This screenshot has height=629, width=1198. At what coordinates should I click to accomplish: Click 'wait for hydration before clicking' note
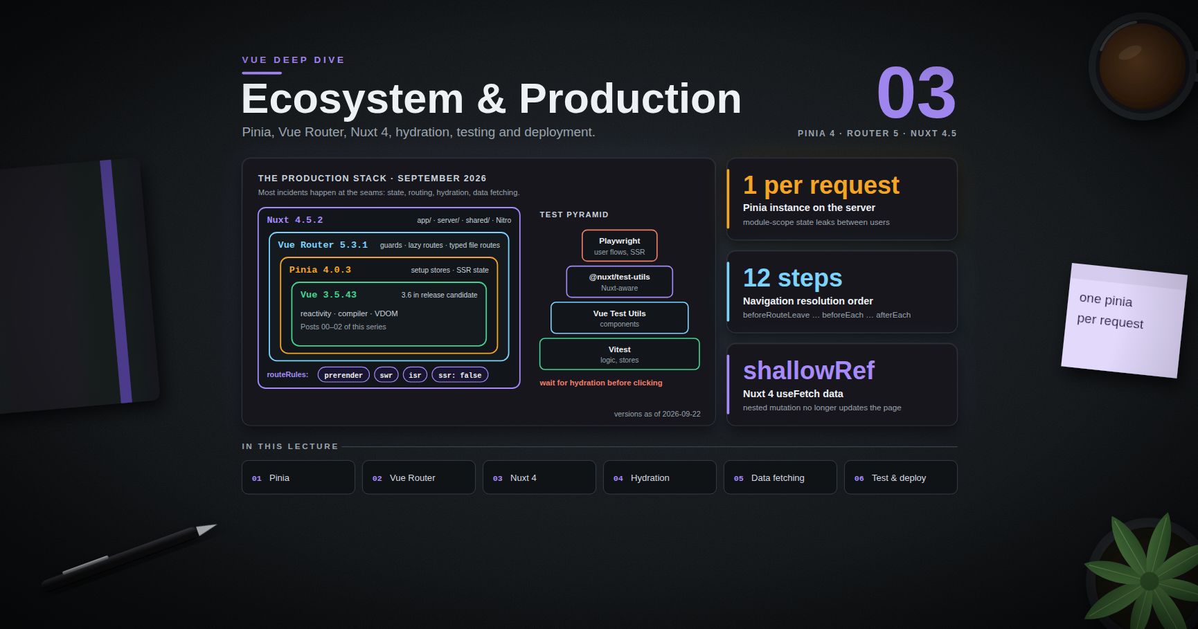[601, 383]
